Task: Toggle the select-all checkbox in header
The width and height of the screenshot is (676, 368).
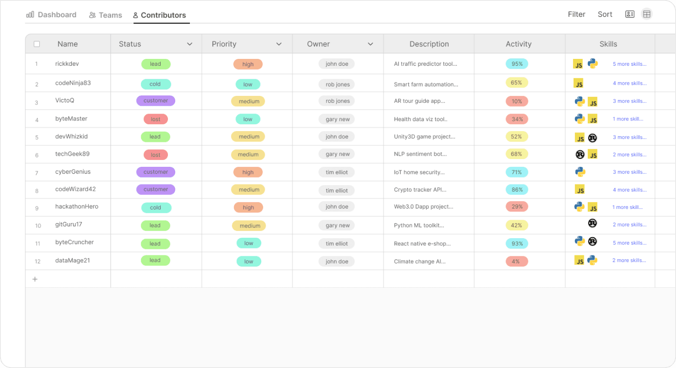Action: [x=37, y=44]
